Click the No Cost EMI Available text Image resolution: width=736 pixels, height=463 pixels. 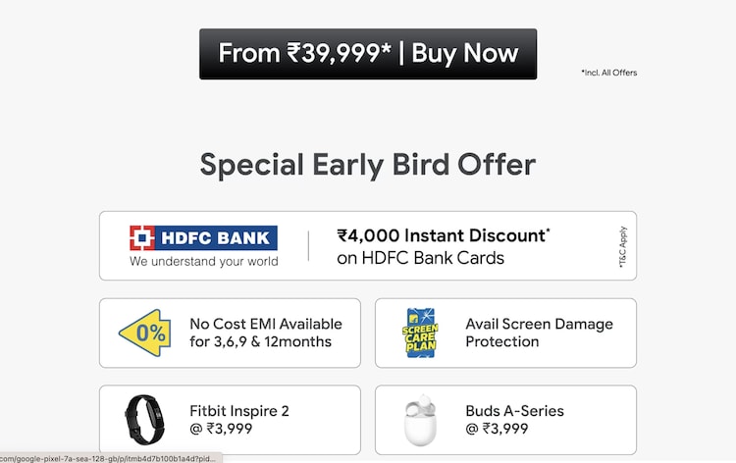pyautogui.click(x=266, y=324)
